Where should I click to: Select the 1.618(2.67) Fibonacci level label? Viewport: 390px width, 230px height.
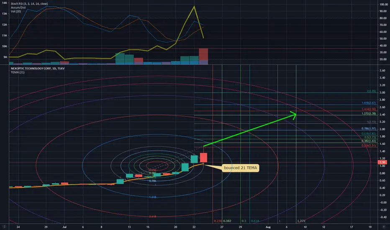(x=369, y=103)
